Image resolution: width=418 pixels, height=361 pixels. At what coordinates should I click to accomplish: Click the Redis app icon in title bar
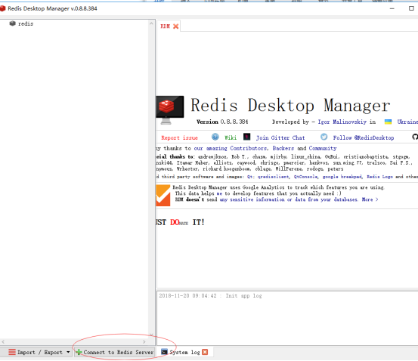pyautogui.click(x=3, y=8)
